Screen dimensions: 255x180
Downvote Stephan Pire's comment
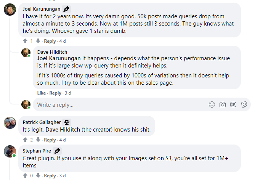point(38,176)
